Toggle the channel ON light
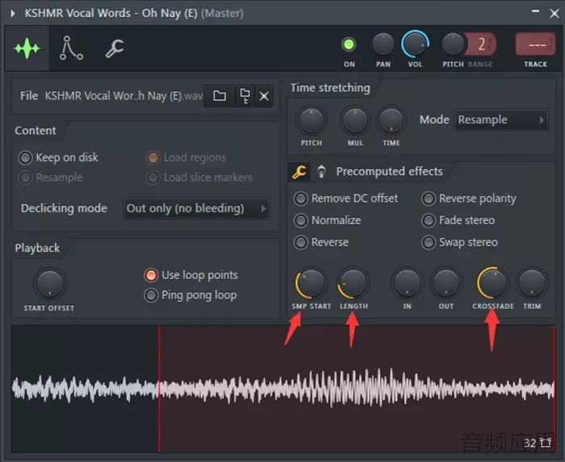 click(x=349, y=44)
